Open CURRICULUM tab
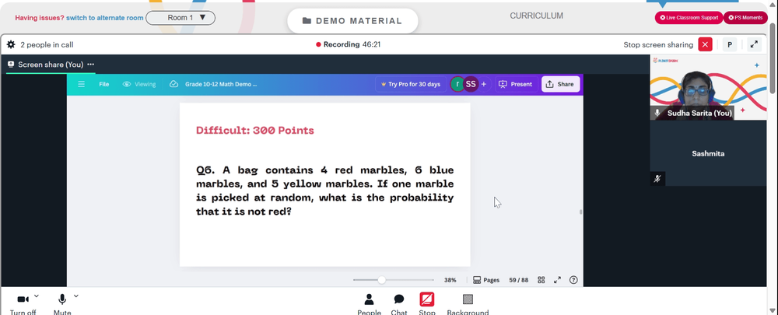 click(x=536, y=16)
